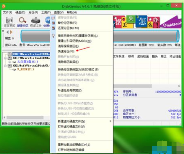Image resolution: width=184 pixels, height=154 pixels.
Task: Select V_DISK (Y:) in the disk tree
Action: click(25, 69)
